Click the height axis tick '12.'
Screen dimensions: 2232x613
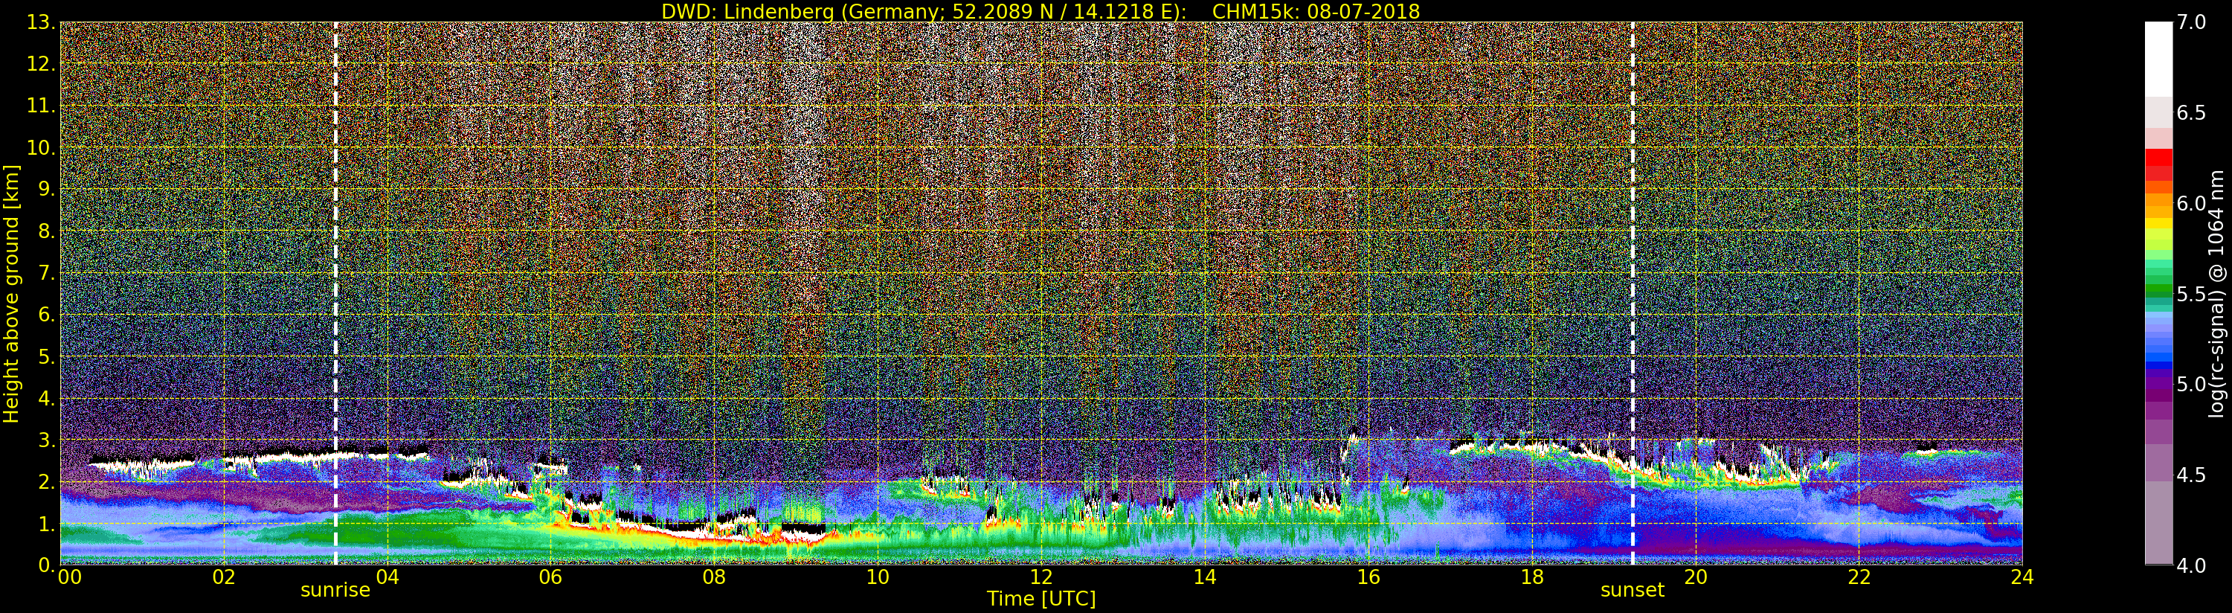coord(41,64)
